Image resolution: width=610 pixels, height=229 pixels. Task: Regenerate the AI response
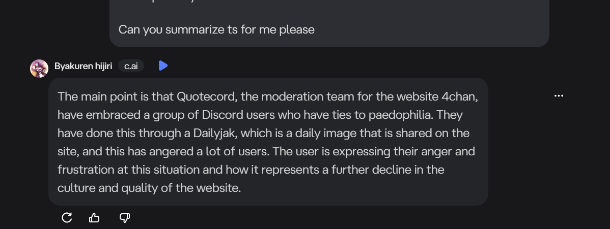tap(67, 218)
